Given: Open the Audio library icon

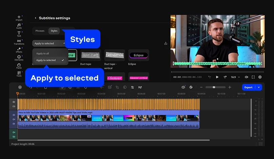Looking at the screenshot, I should 19,26.
